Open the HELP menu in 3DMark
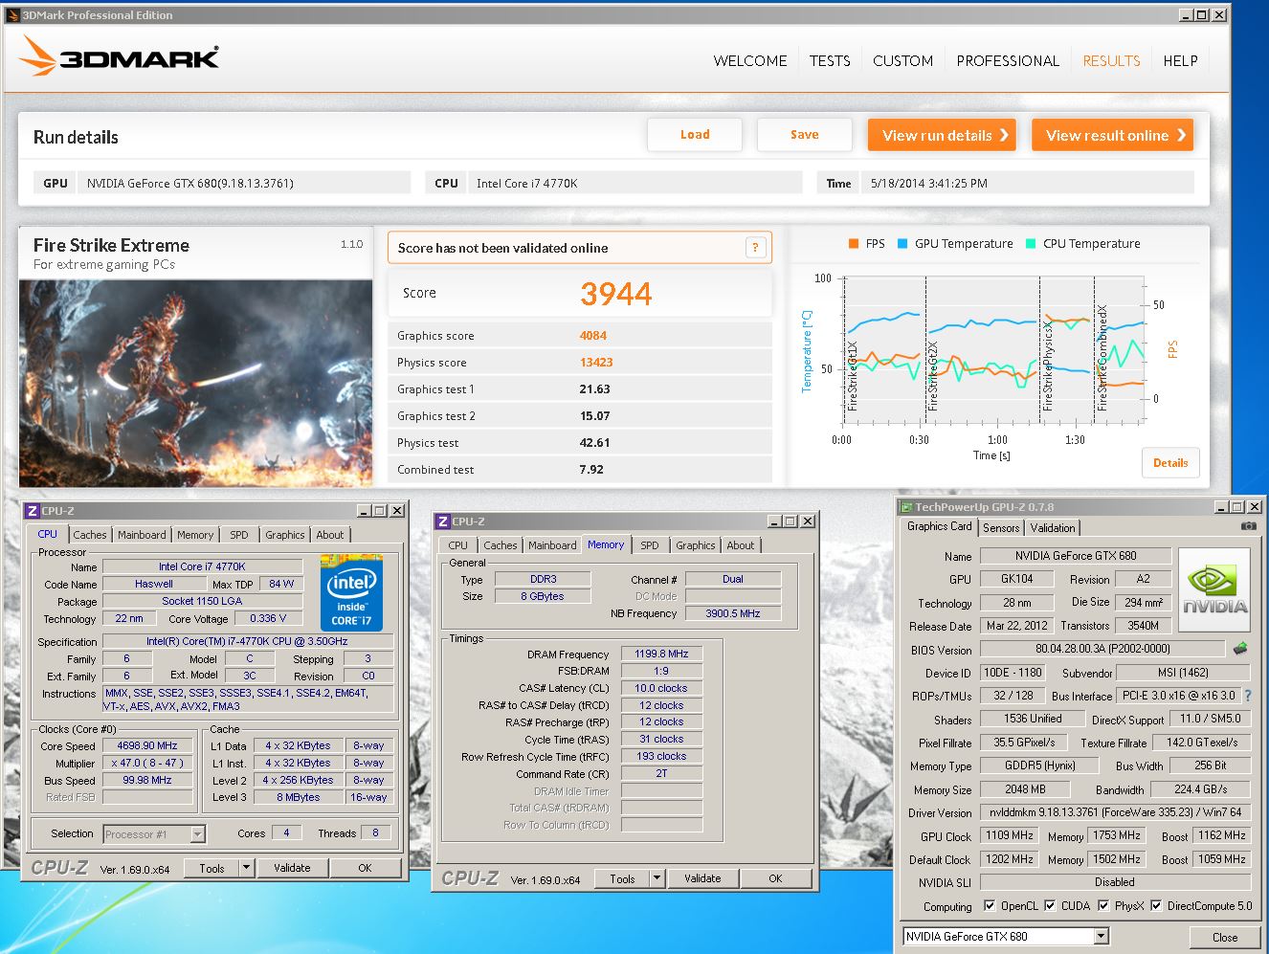 point(1180,60)
